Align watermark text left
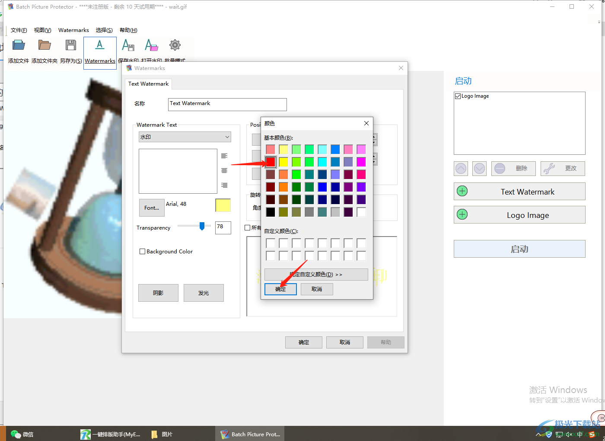Screen dimensions: 605x441 [224, 156]
